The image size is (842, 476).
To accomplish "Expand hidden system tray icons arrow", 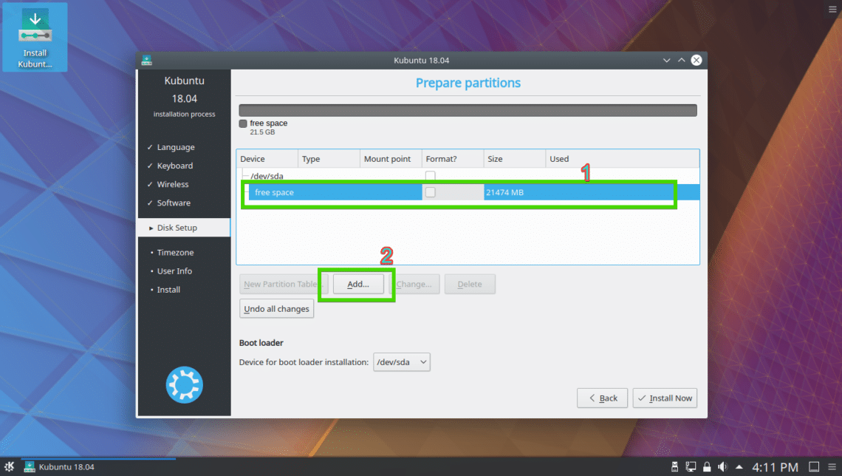I will click(739, 467).
